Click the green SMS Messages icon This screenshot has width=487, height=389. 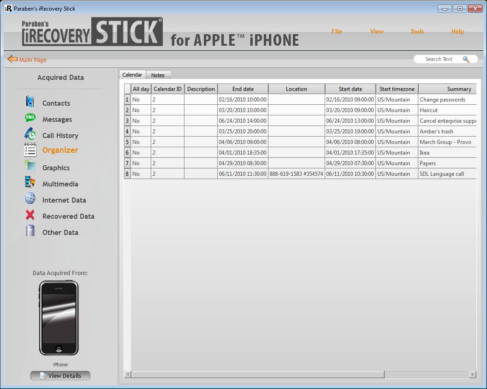(30, 118)
